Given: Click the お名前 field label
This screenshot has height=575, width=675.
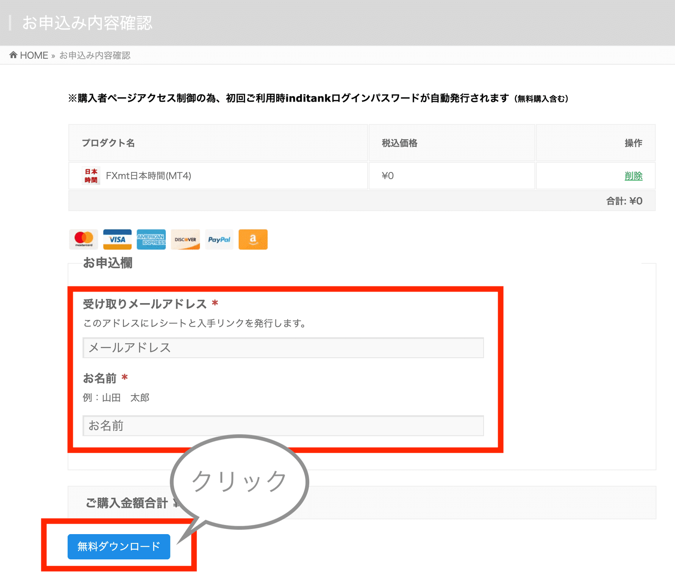Looking at the screenshot, I should coord(100,379).
